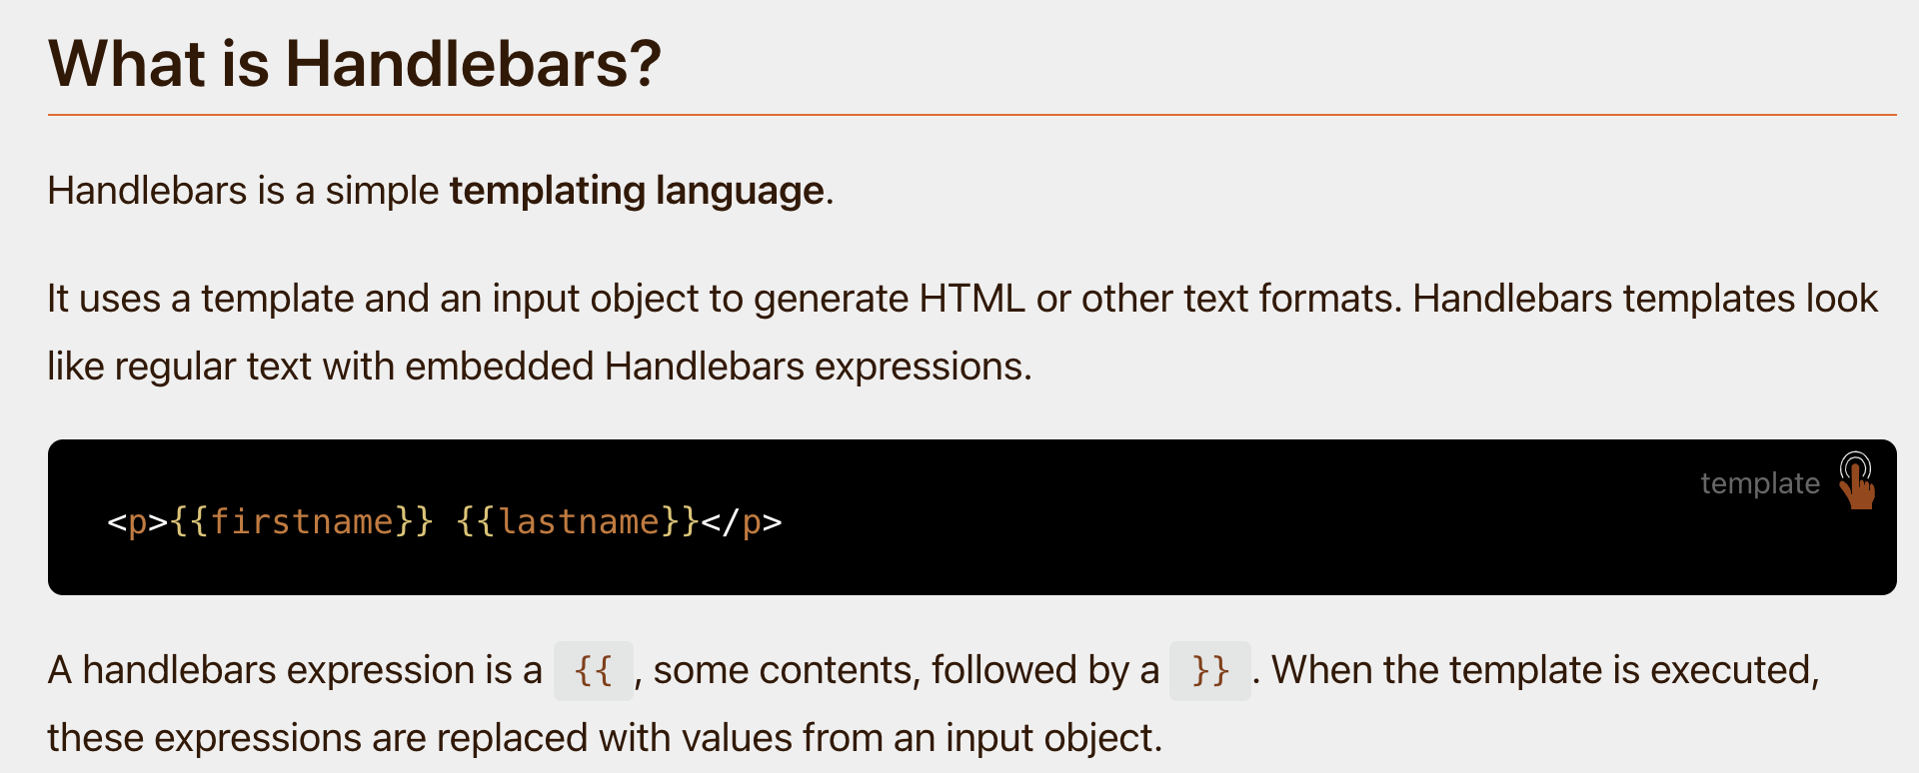Click the closing </p> tag in code
Screen dimensions: 1919x773
click(x=742, y=522)
